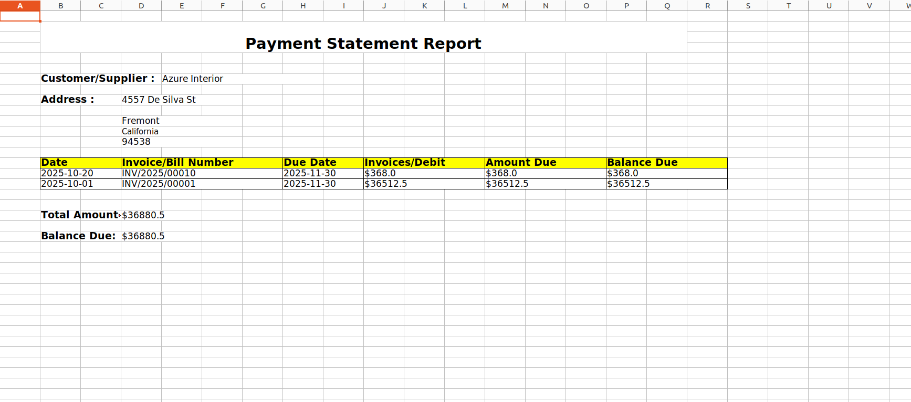Select the Due Date header cell

pyautogui.click(x=323, y=163)
